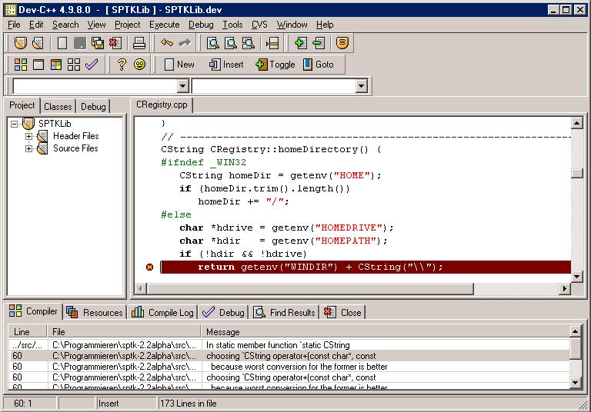The width and height of the screenshot is (591, 412).
Task: Click the Replace magnifier icon
Action: click(x=231, y=43)
